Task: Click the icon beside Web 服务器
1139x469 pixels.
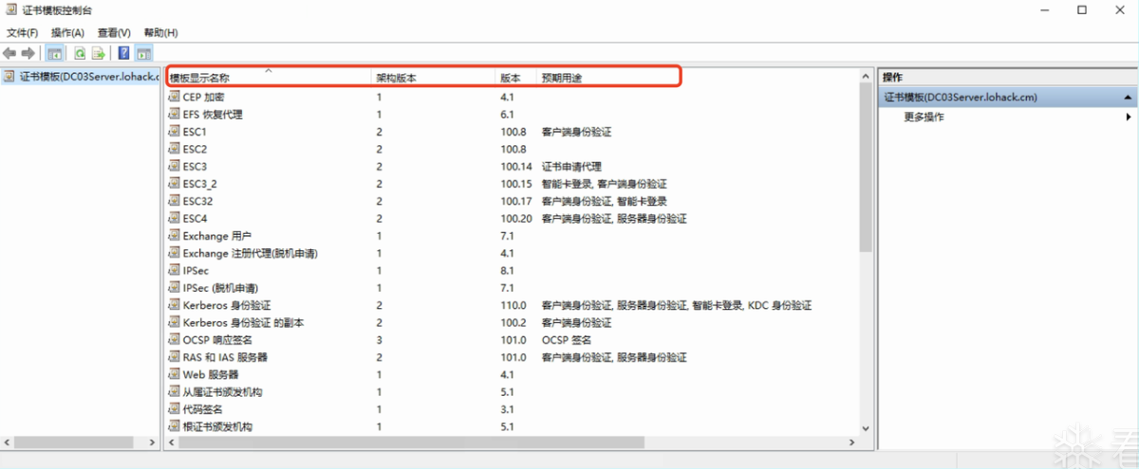Action: tap(174, 374)
